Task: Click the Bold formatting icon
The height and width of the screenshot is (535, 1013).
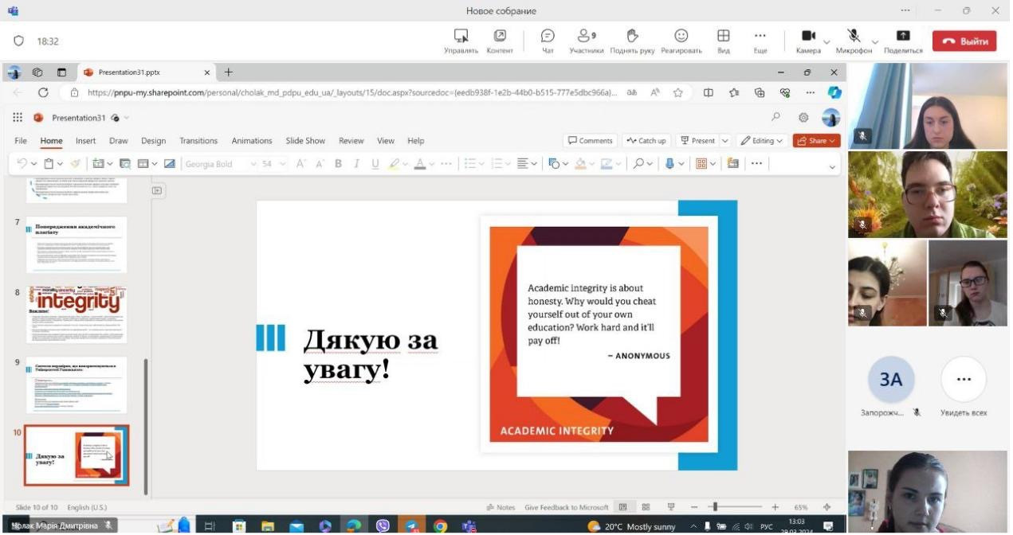Action: click(x=338, y=164)
